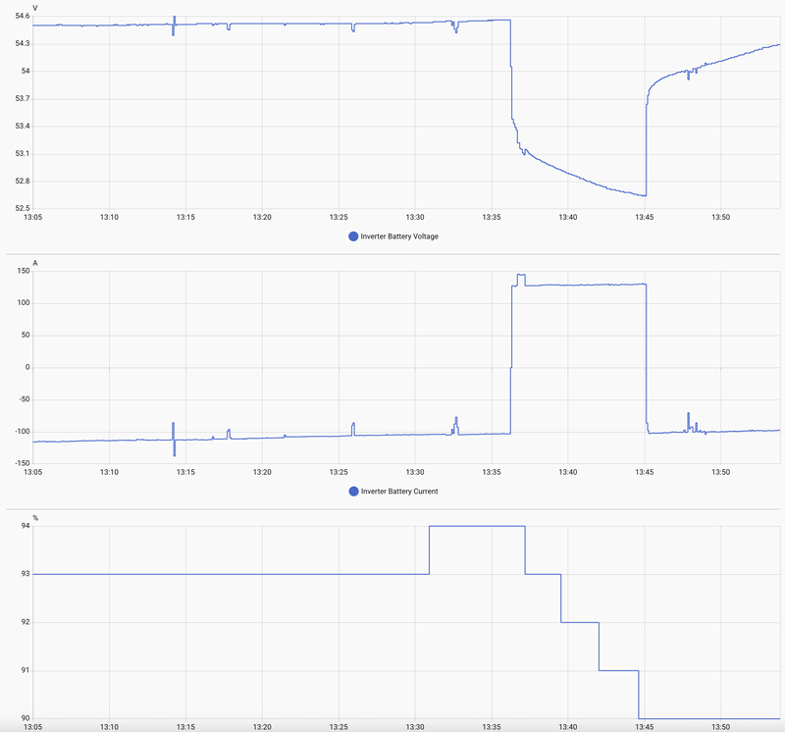Click the 150 label on the current axis
Screen dimensions: 785x732
24,271
